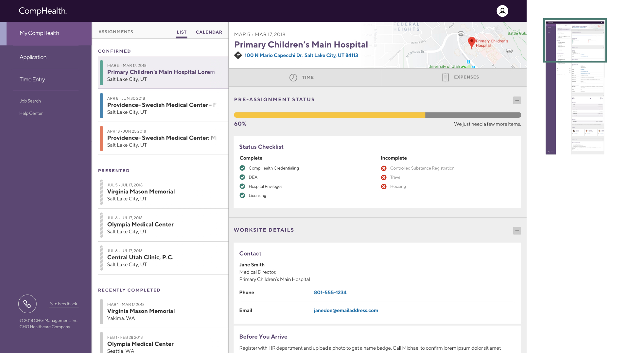This screenshot has width=628, height=353.
Task: Click the directions diamond icon beside address
Action: click(x=238, y=55)
